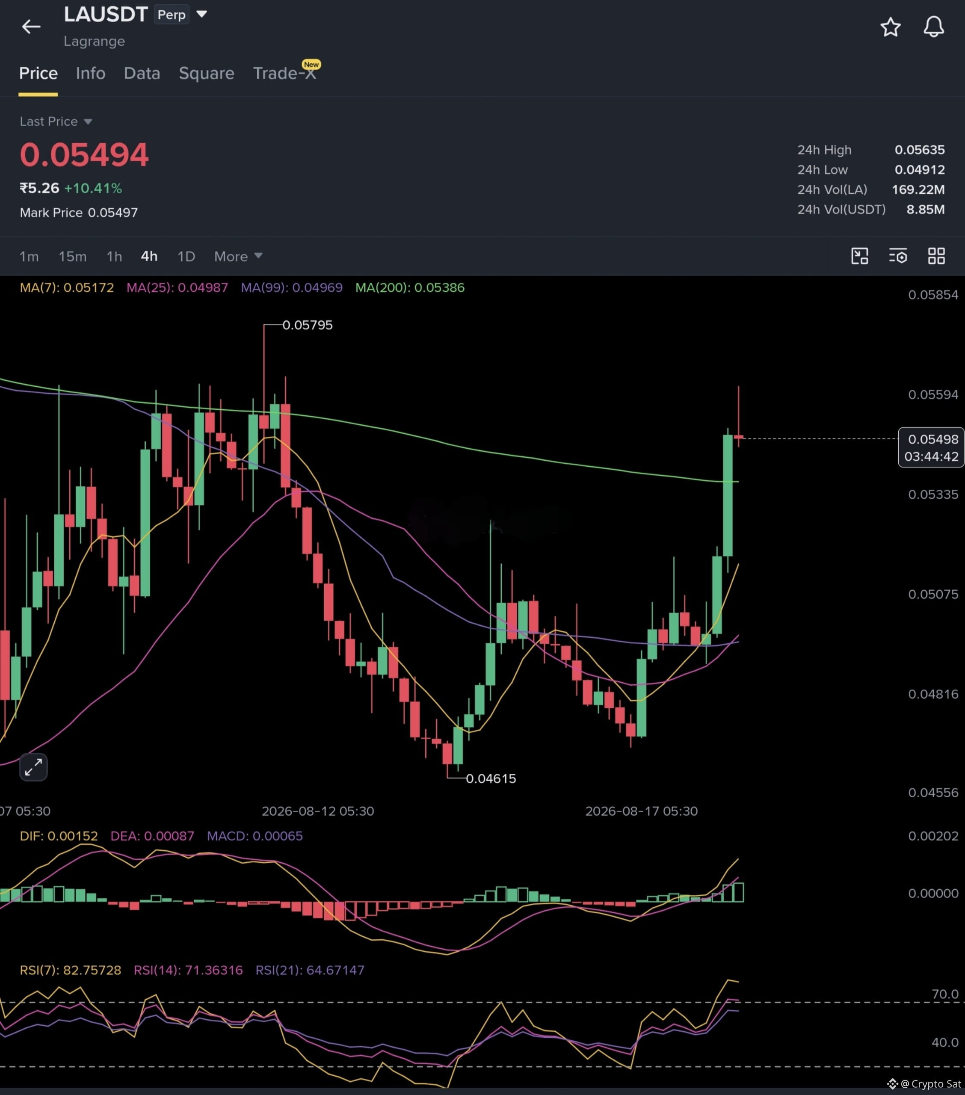Screen dimensions: 965x1095
Task: Tap the DIF: 0.00152 MACD label
Action: [59, 836]
